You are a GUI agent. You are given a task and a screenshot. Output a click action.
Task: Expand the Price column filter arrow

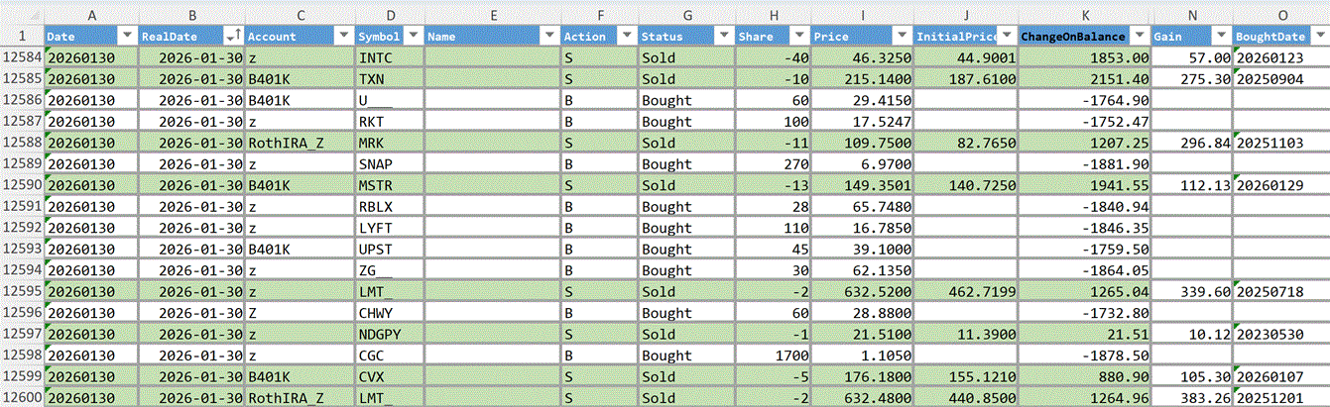[901, 36]
